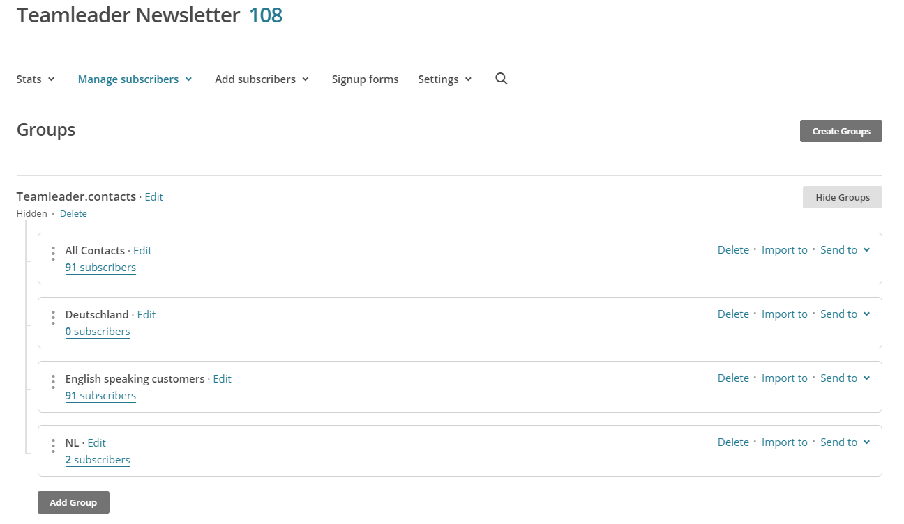Viewport: 904px width, 524px height.
Task: Click the NL group name text
Action: pyautogui.click(x=72, y=443)
